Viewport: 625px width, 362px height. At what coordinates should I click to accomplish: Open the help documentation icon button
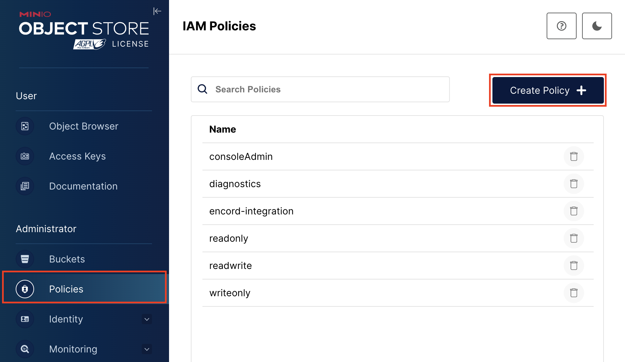(561, 26)
